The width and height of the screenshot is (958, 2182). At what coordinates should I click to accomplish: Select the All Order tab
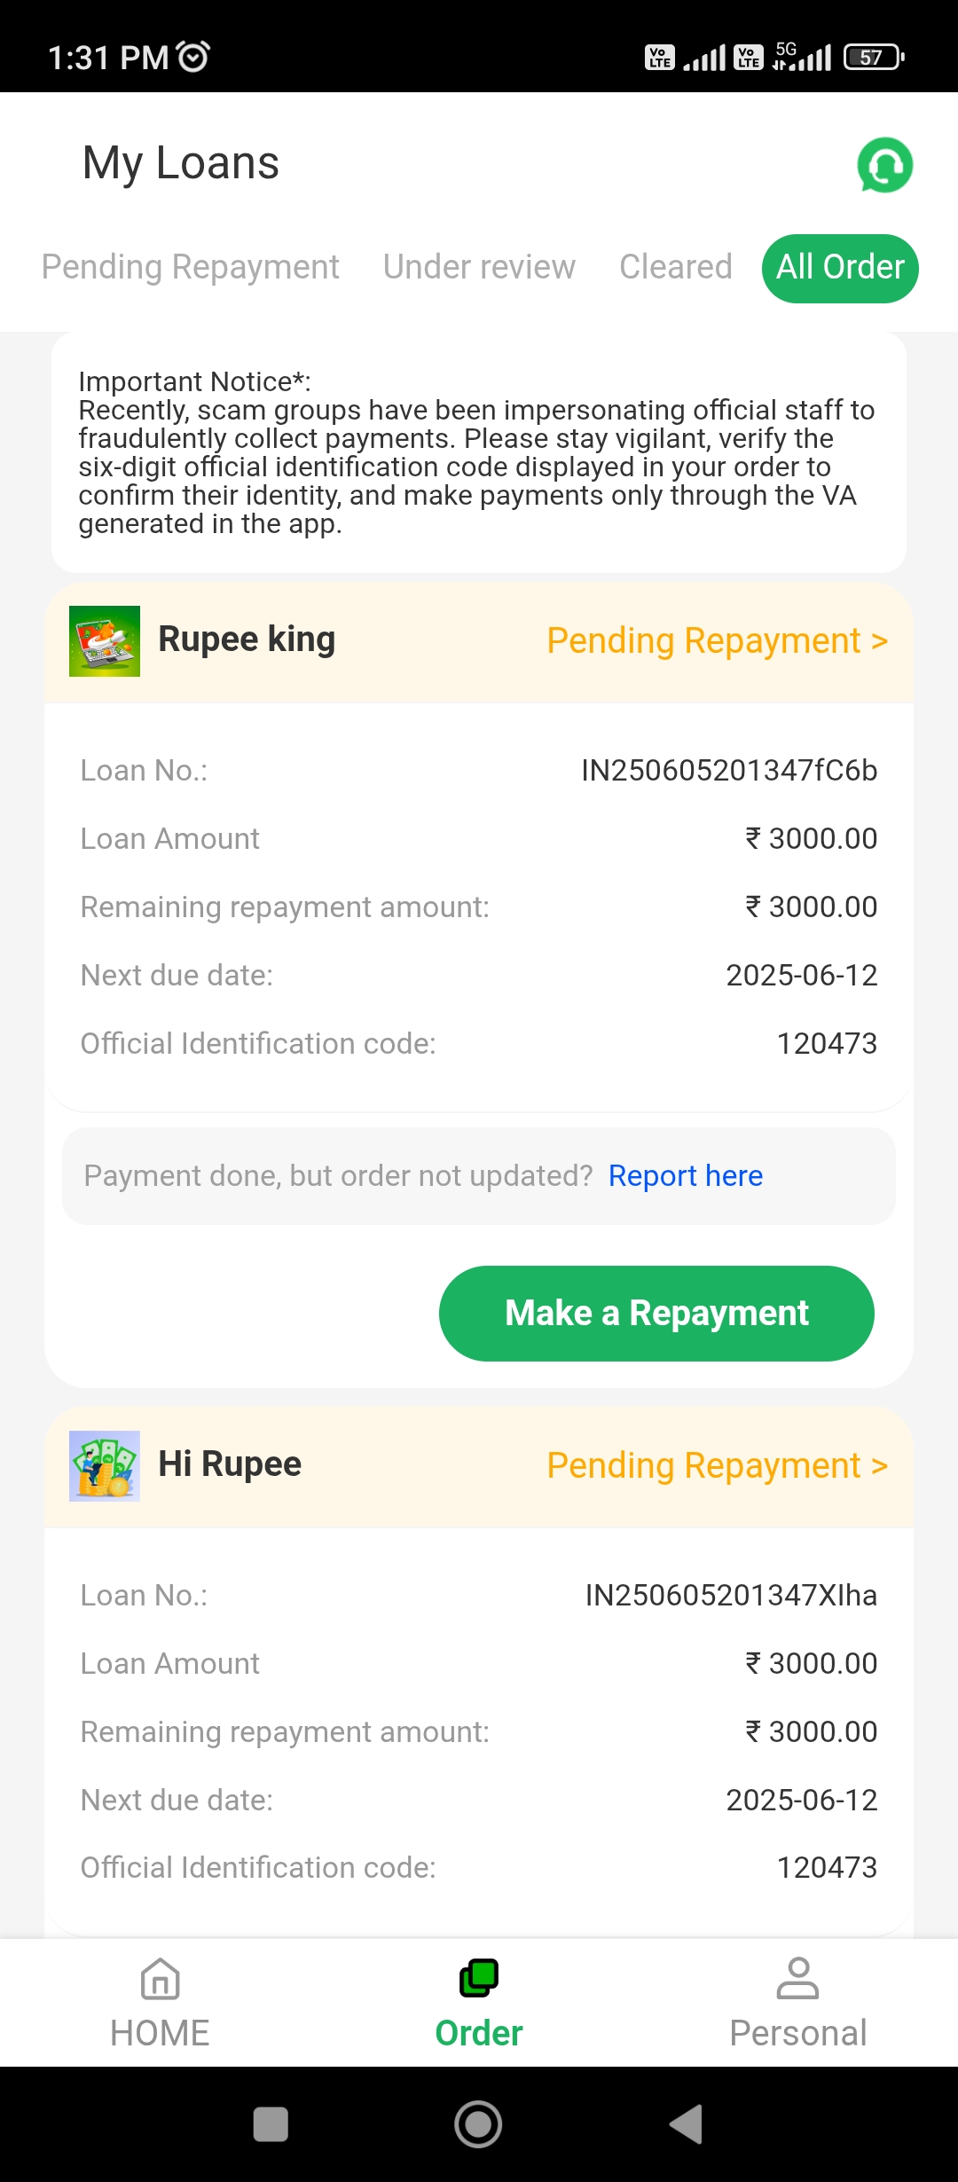(840, 268)
